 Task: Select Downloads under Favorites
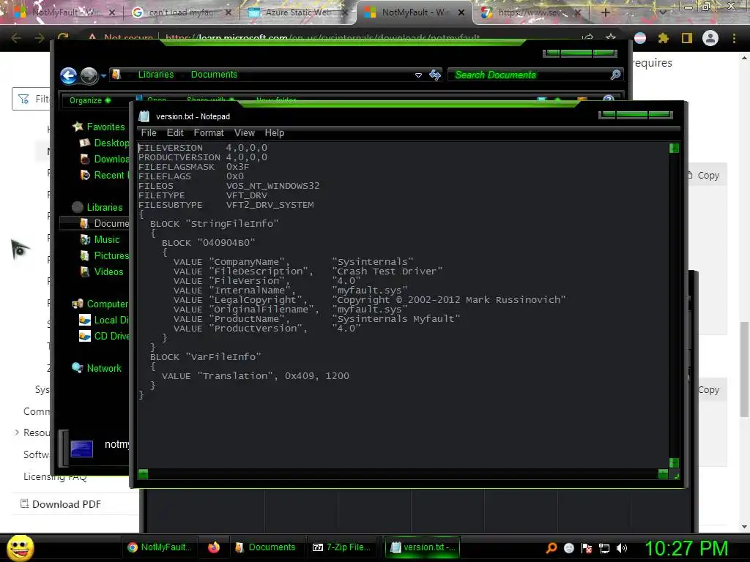111,159
